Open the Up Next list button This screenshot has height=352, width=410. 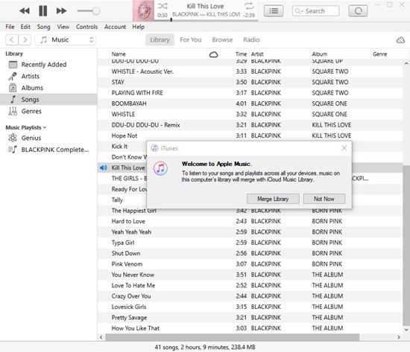[x=274, y=11]
